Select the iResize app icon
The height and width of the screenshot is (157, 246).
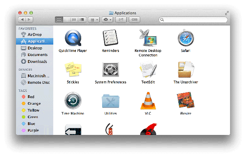tap(186, 100)
